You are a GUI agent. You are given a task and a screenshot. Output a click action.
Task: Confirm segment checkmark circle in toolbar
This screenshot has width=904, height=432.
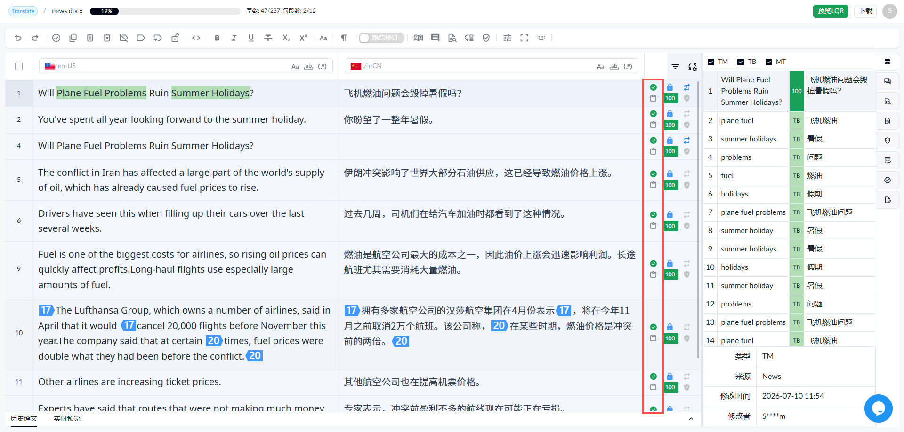click(56, 38)
